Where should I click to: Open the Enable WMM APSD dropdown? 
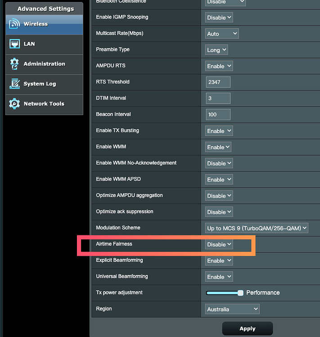point(219,179)
